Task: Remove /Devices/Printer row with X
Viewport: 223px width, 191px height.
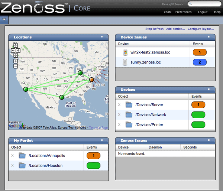Action: (x=119, y=124)
